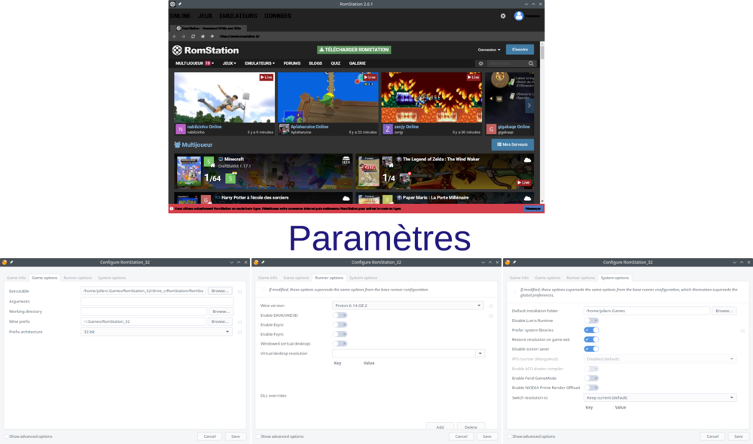Click Arguments input field

(157, 302)
